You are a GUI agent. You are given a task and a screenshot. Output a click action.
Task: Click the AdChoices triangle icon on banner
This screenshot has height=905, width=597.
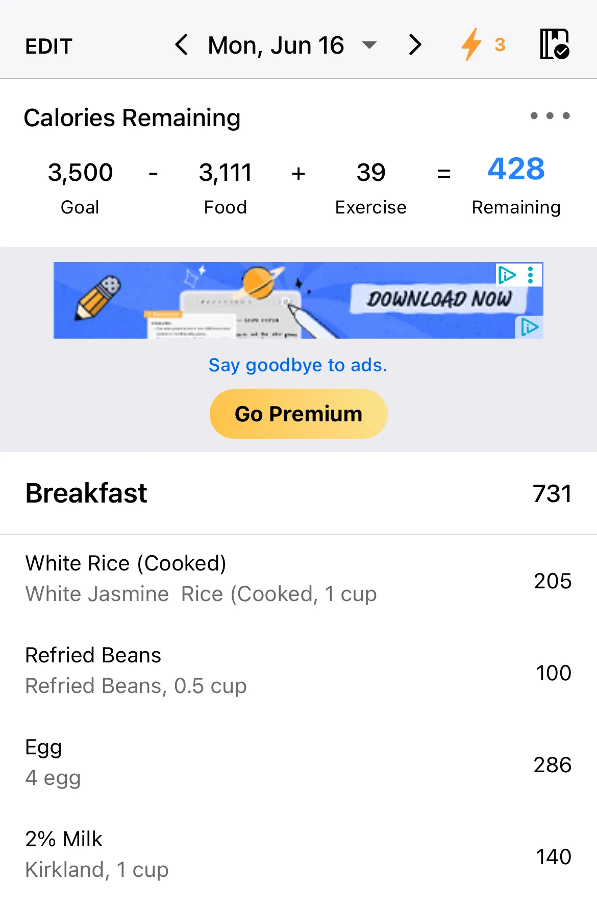point(507,275)
